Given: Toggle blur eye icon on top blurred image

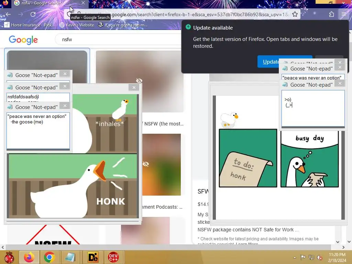Looking at the screenshot, I should pos(139,81).
